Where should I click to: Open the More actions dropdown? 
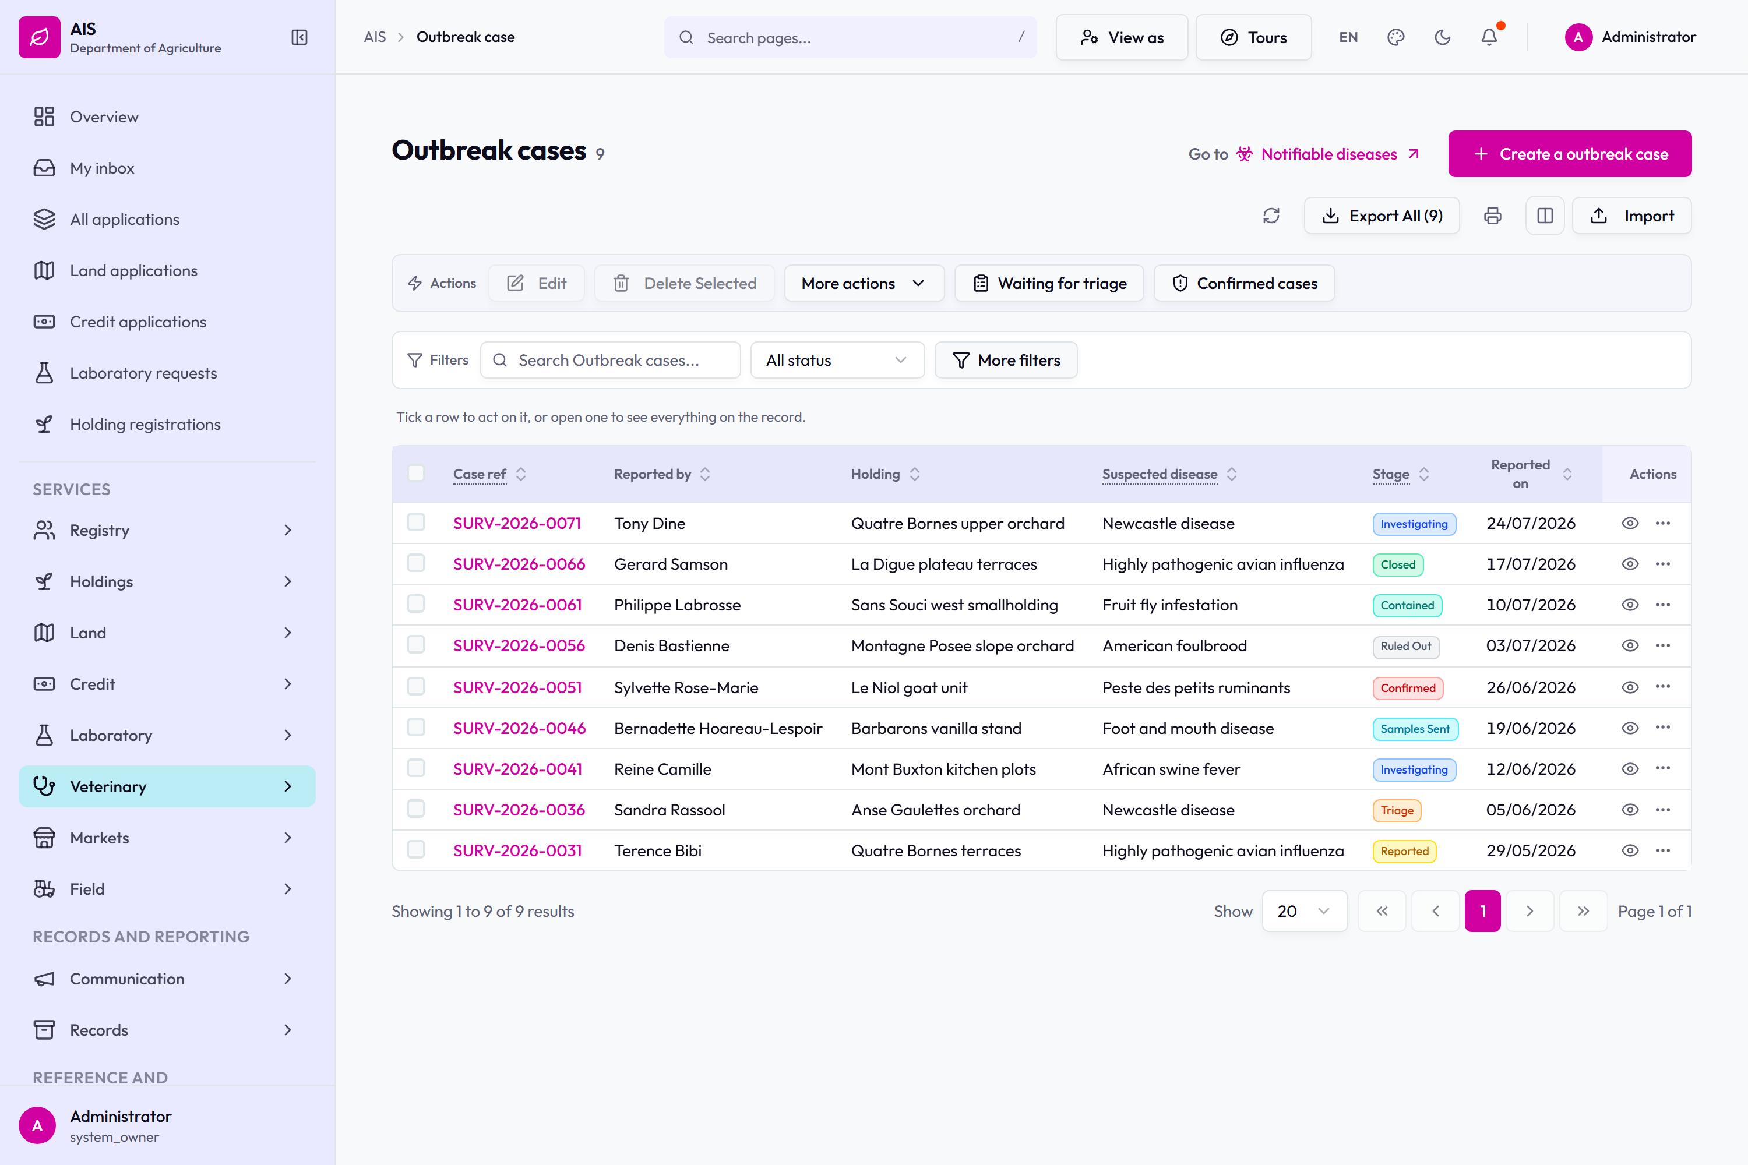coord(864,283)
